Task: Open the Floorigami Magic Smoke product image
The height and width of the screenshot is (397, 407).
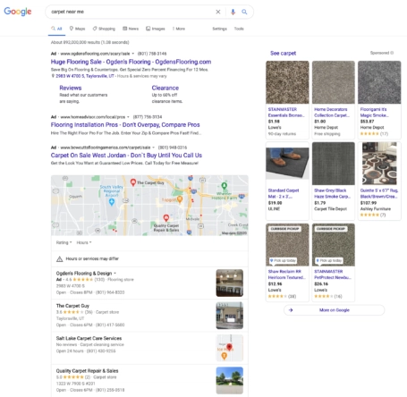Action: pyautogui.click(x=379, y=82)
